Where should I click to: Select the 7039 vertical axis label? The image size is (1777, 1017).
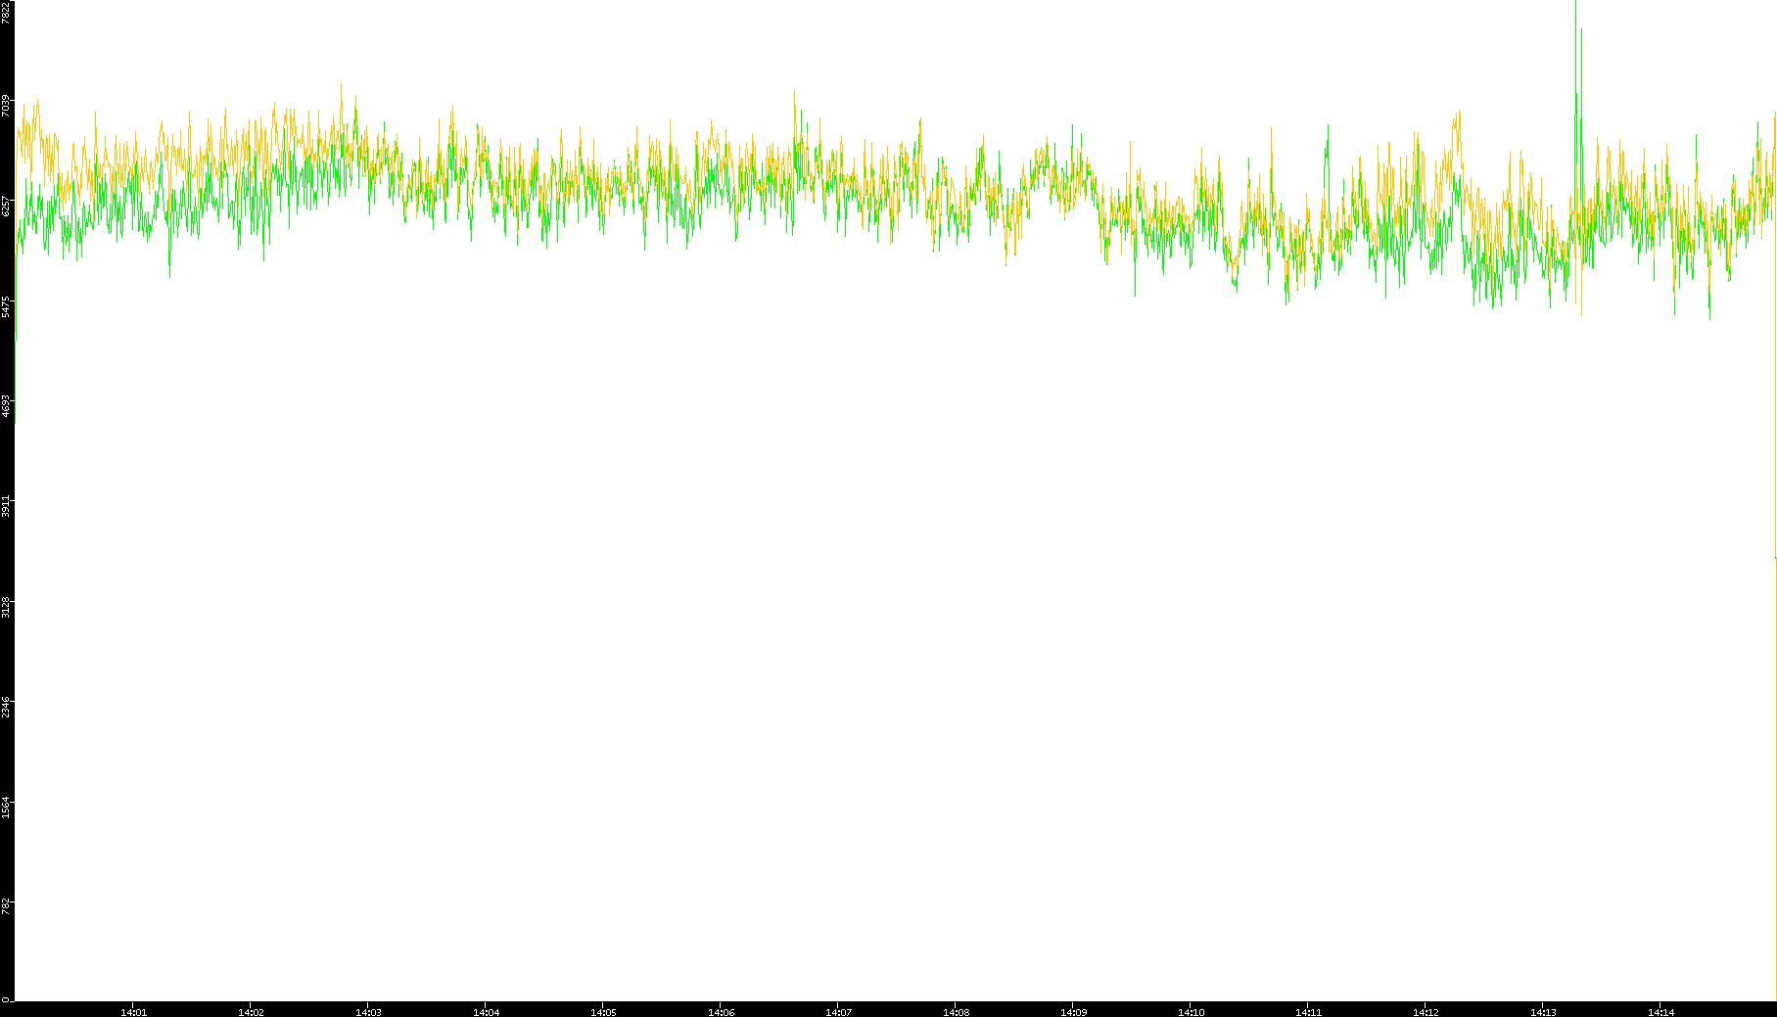[7, 106]
